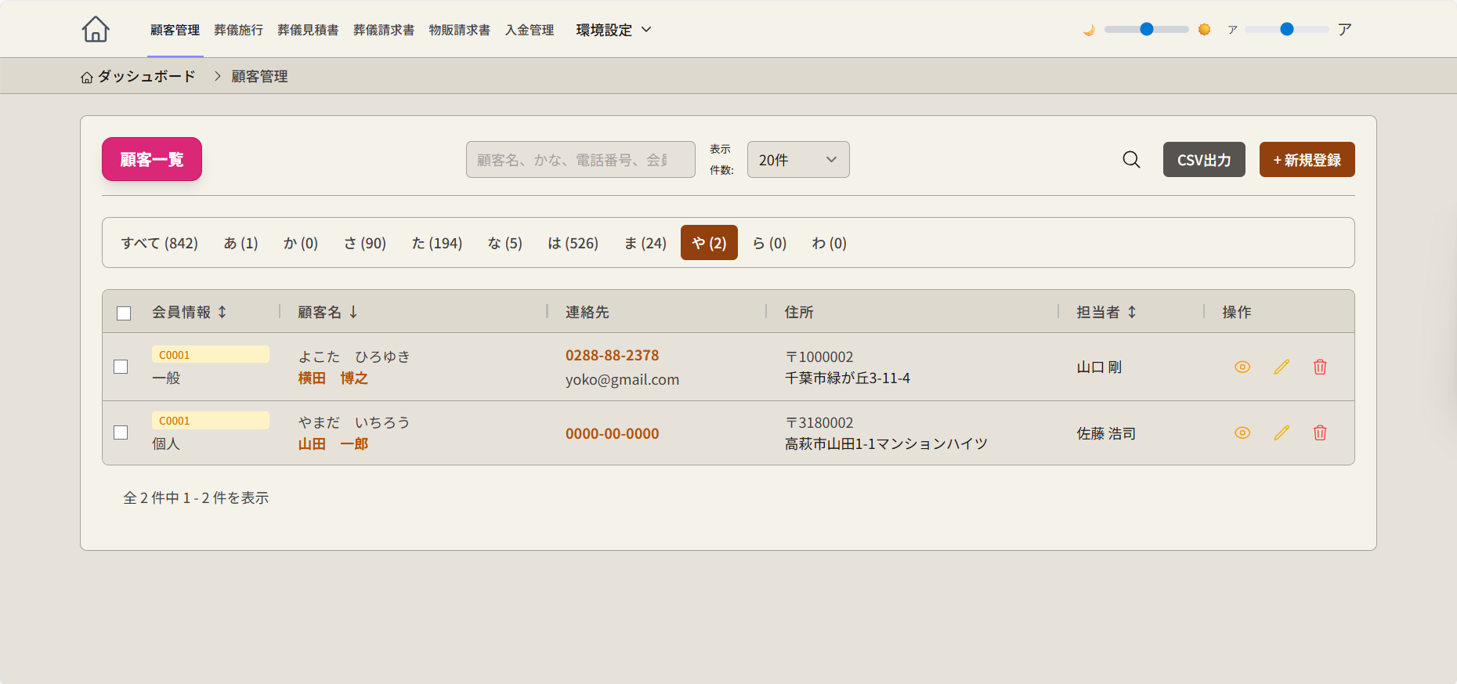Open the 20件 display count dropdown
Viewport: 1457px width, 684px height.
pos(797,160)
